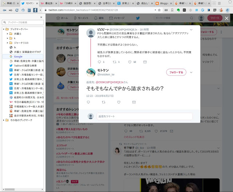The height and width of the screenshot is (192, 233).
Task: Open 弁護士 深澤諭史のブログ bookmark
Action: pyautogui.click(x=27, y=52)
